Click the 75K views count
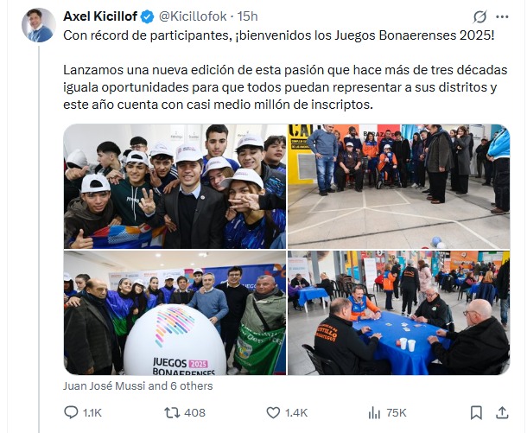The image size is (527, 433). click(x=397, y=412)
